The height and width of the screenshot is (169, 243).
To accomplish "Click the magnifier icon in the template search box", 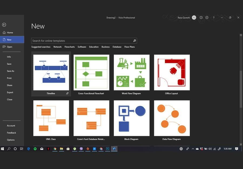I will point(134,41).
